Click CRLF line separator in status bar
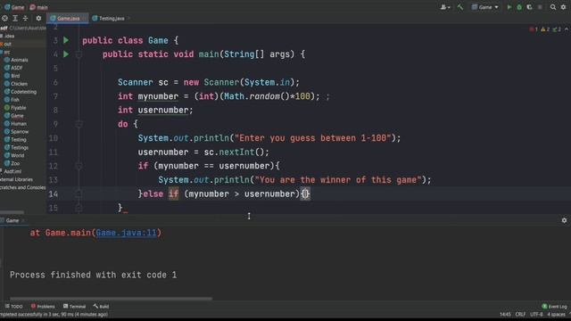Image resolution: width=571 pixels, height=321 pixels. 520,314
